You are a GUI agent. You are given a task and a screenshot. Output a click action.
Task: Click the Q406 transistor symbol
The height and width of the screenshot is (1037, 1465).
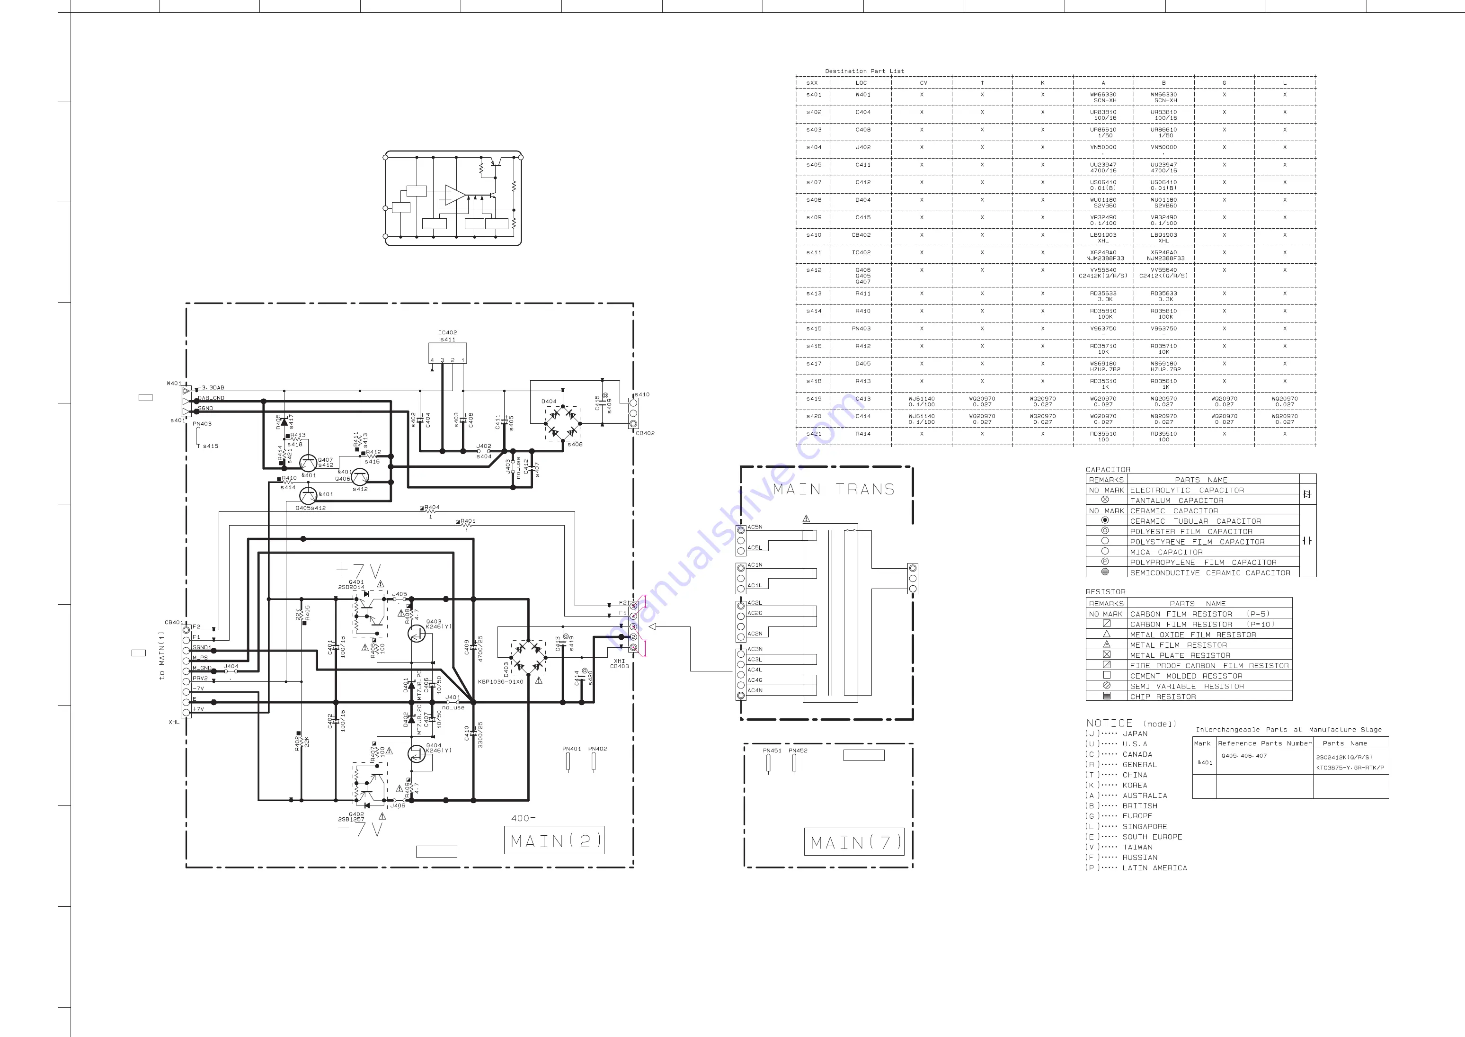[361, 477]
